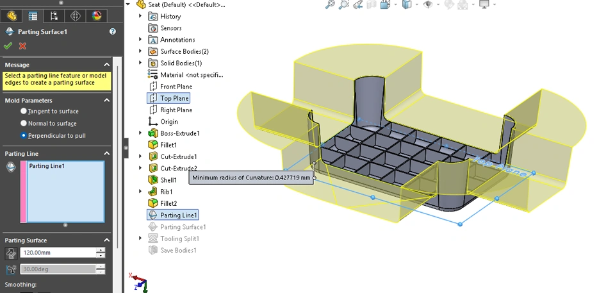
Task: Open the FeatureManager design tree tab
Action: pos(12,16)
